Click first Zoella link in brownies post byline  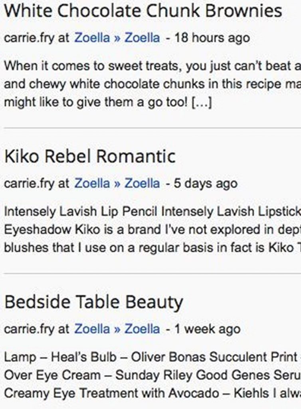tap(92, 38)
